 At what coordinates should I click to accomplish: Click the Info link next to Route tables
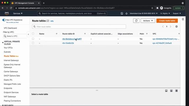[52, 21]
